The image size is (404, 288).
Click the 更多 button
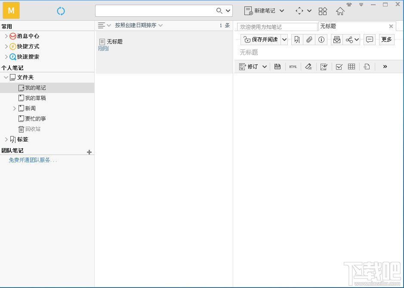click(x=386, y=40)
